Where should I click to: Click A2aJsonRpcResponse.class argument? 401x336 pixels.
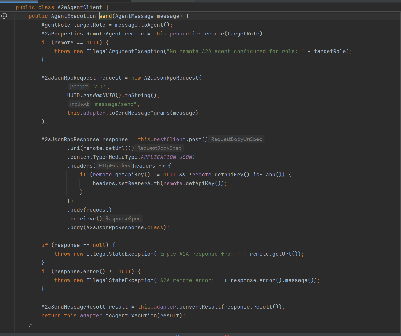pyautogui.click(x=125, y=227)
